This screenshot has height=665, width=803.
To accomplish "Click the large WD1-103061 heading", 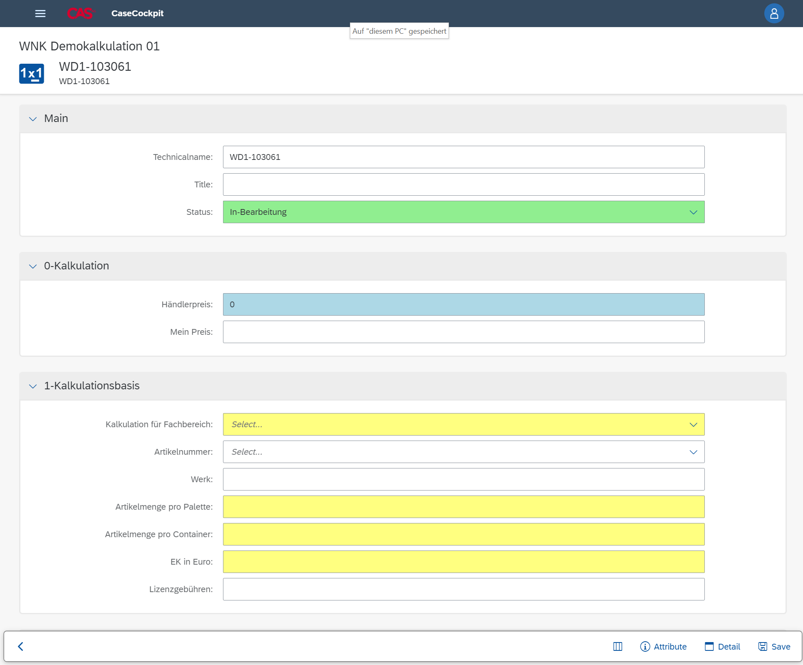I will coord(95,67).
